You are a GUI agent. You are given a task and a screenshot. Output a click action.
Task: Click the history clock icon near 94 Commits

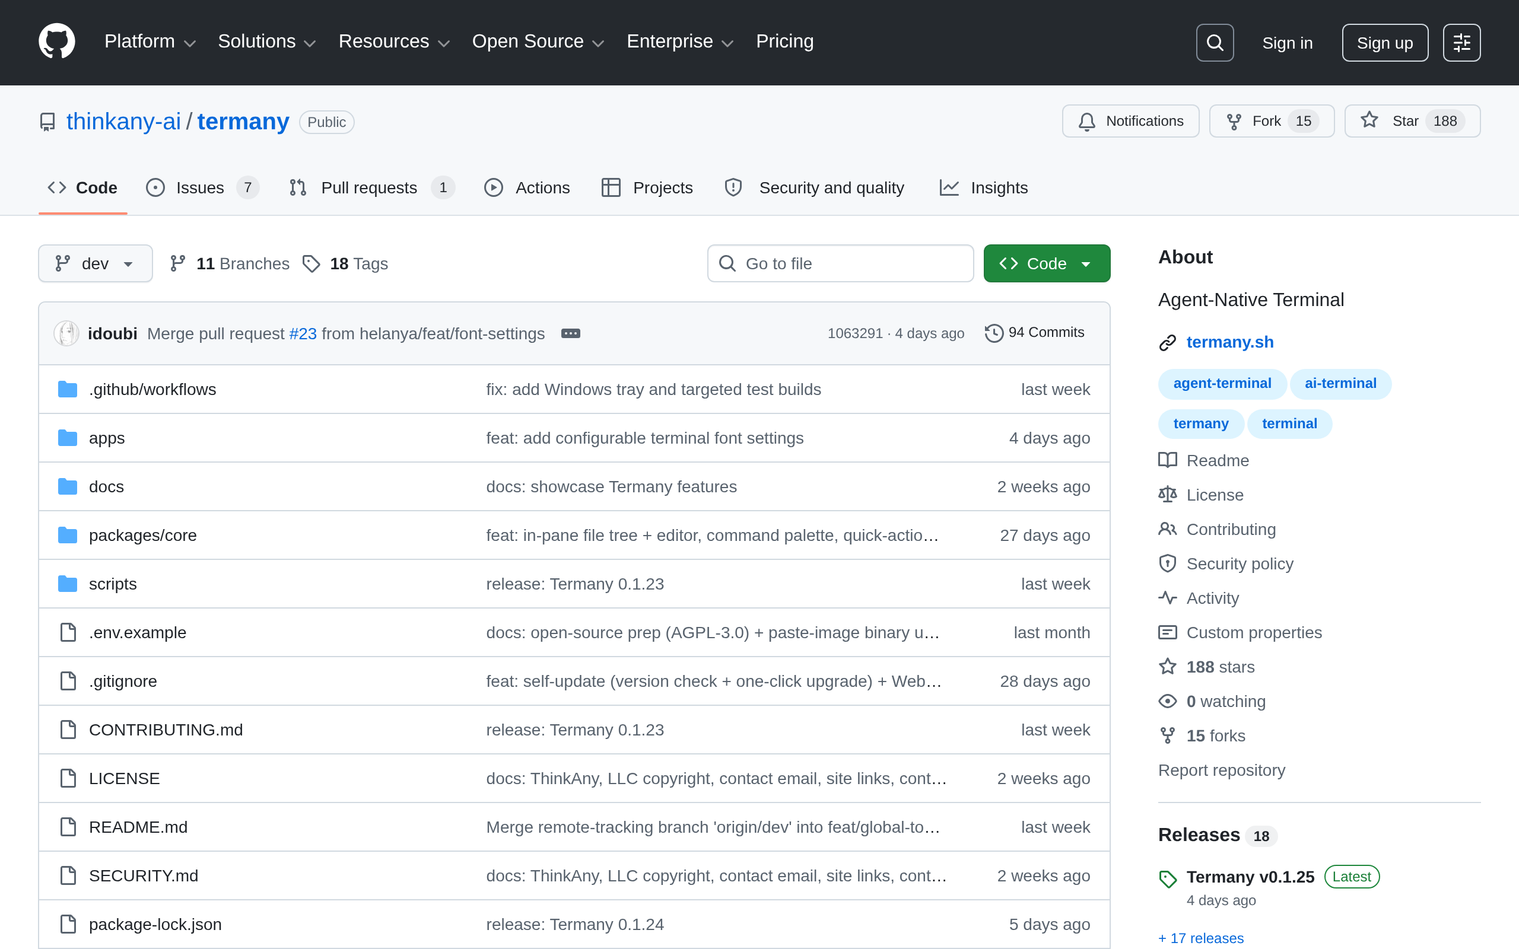994,333
